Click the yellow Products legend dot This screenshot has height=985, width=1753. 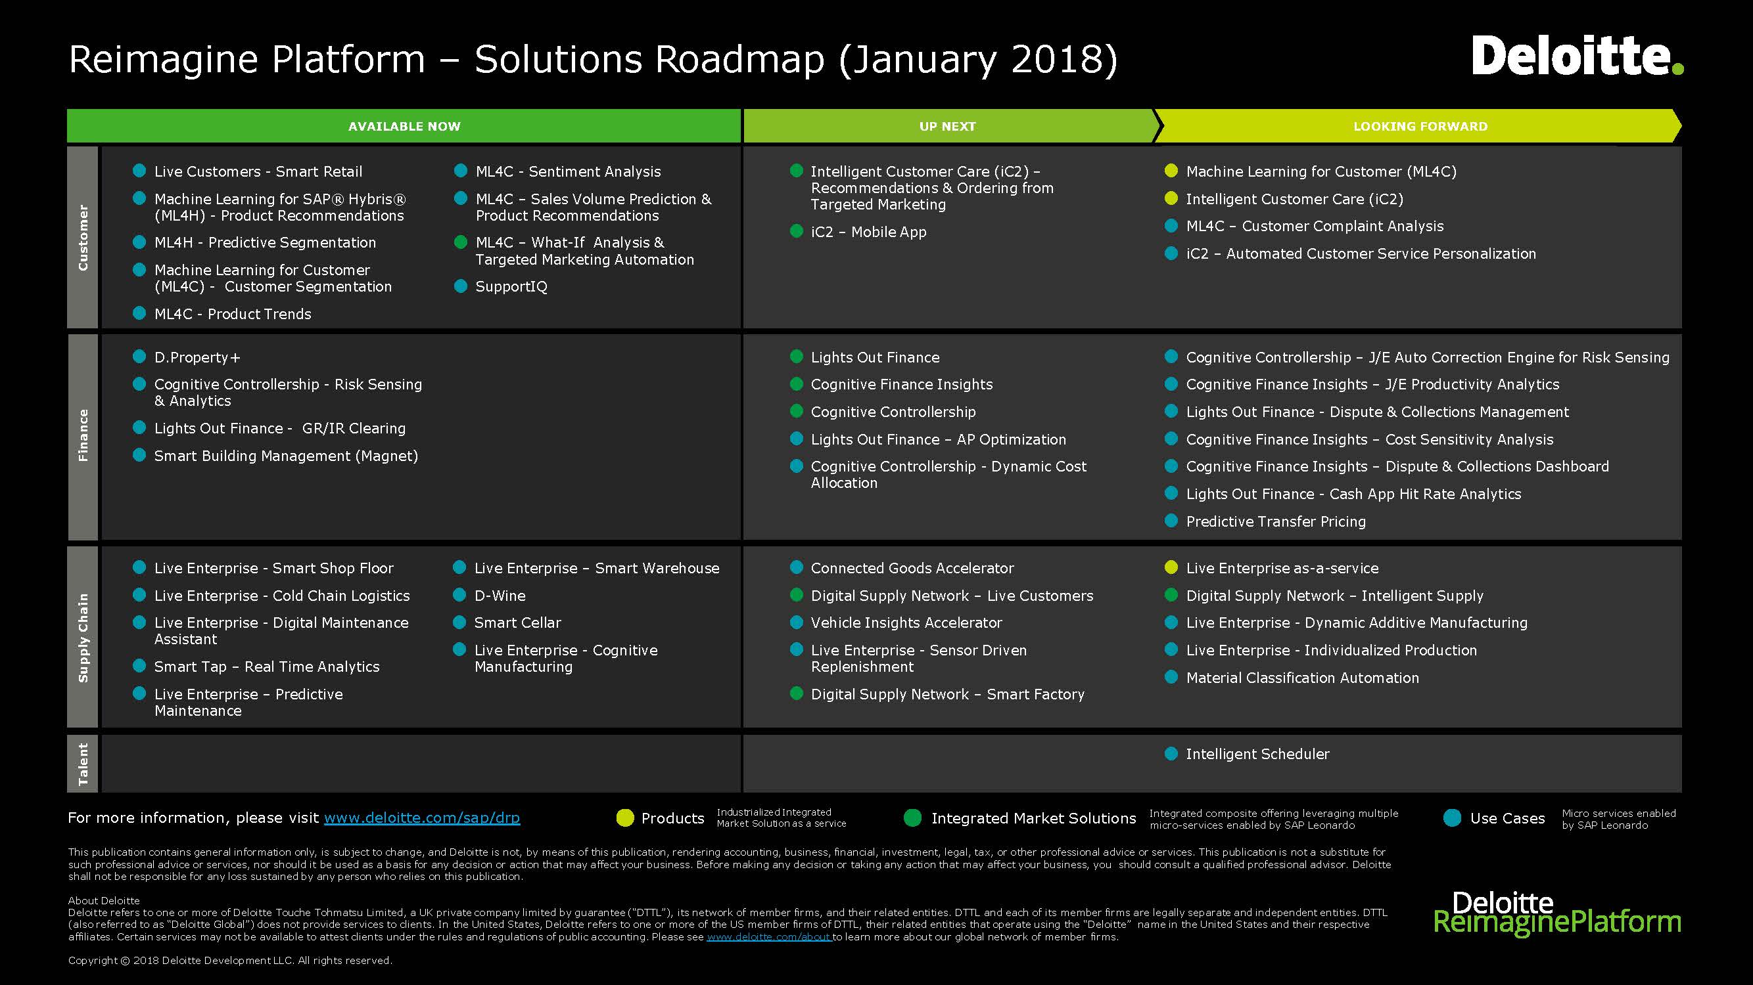[x=624, y=818]
